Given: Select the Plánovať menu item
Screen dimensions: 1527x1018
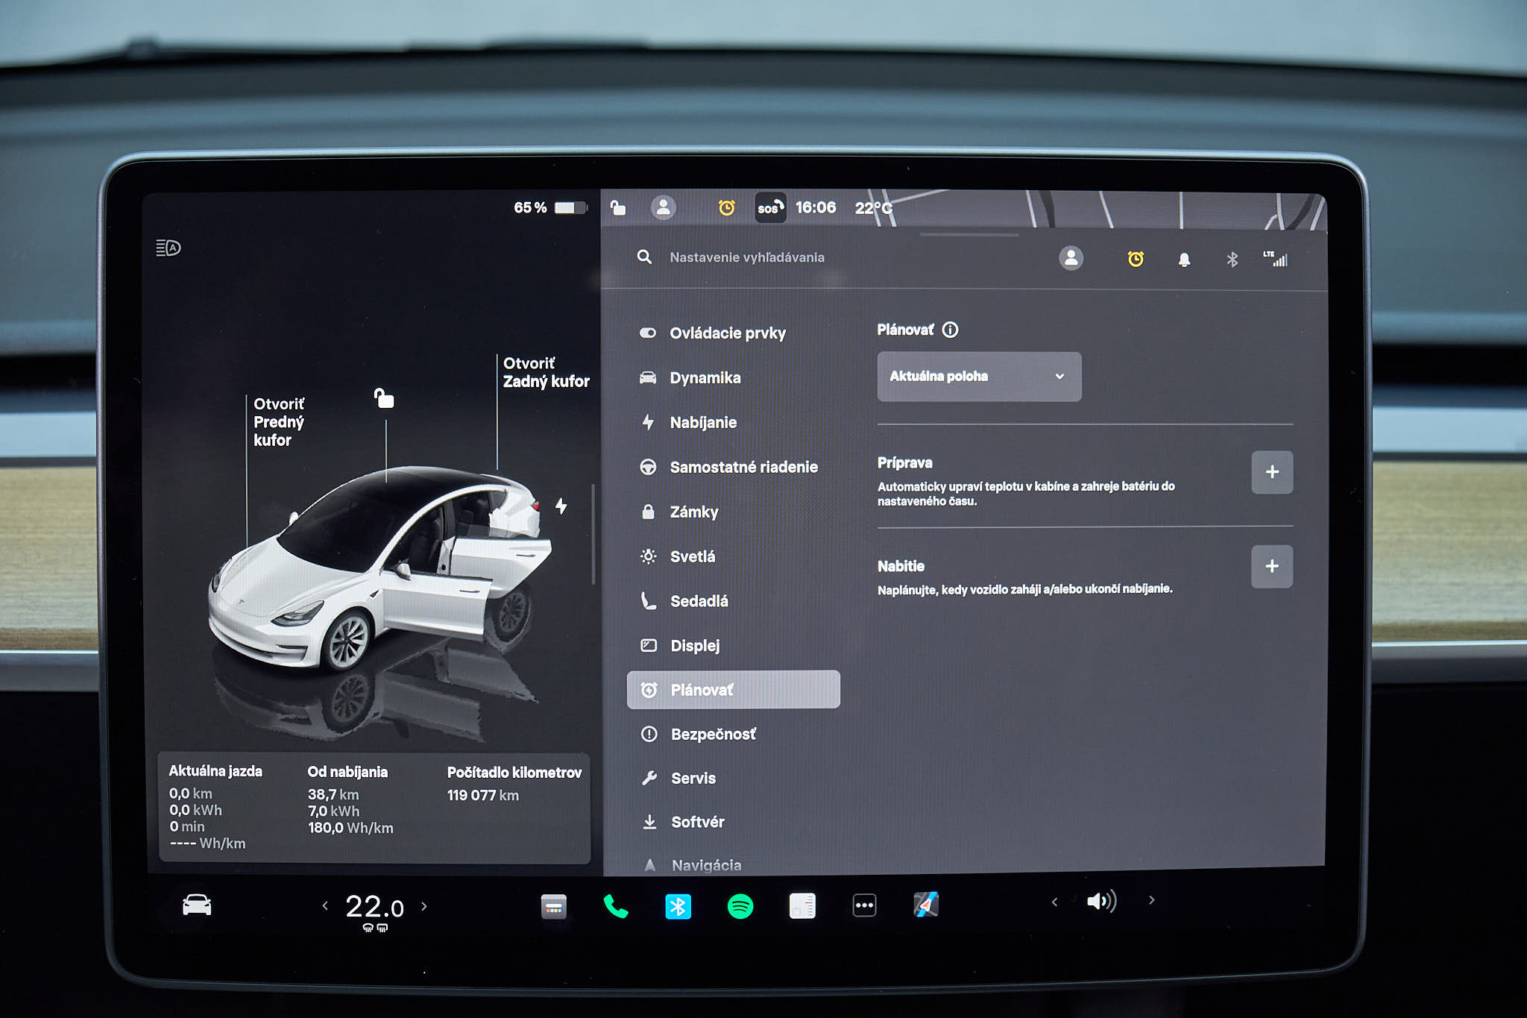Looking at the screenshot, I should tap(734, 690).
